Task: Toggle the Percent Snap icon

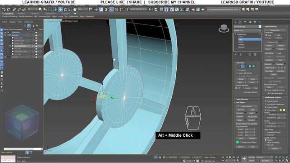Action: pyautogui.click(x=116, y=9)
